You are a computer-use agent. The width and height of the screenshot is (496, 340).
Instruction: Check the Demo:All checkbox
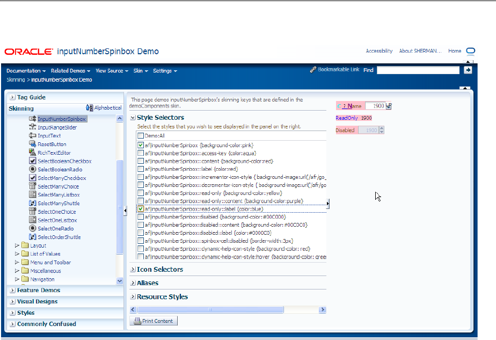(141, 135)
